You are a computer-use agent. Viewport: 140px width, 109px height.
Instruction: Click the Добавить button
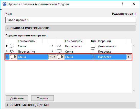pyautogui.click(x=17, y=98)
